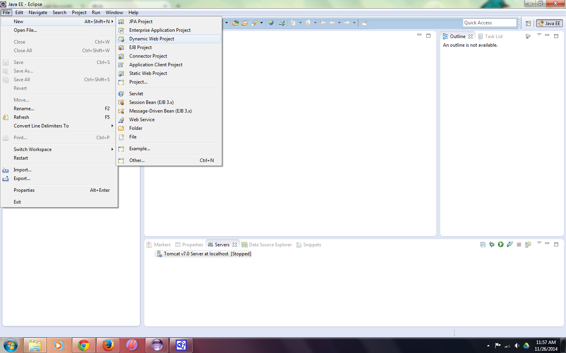Click the Open Type toolbar icon
The height and width of the screenshot is (353, 566).
[236, 23]
